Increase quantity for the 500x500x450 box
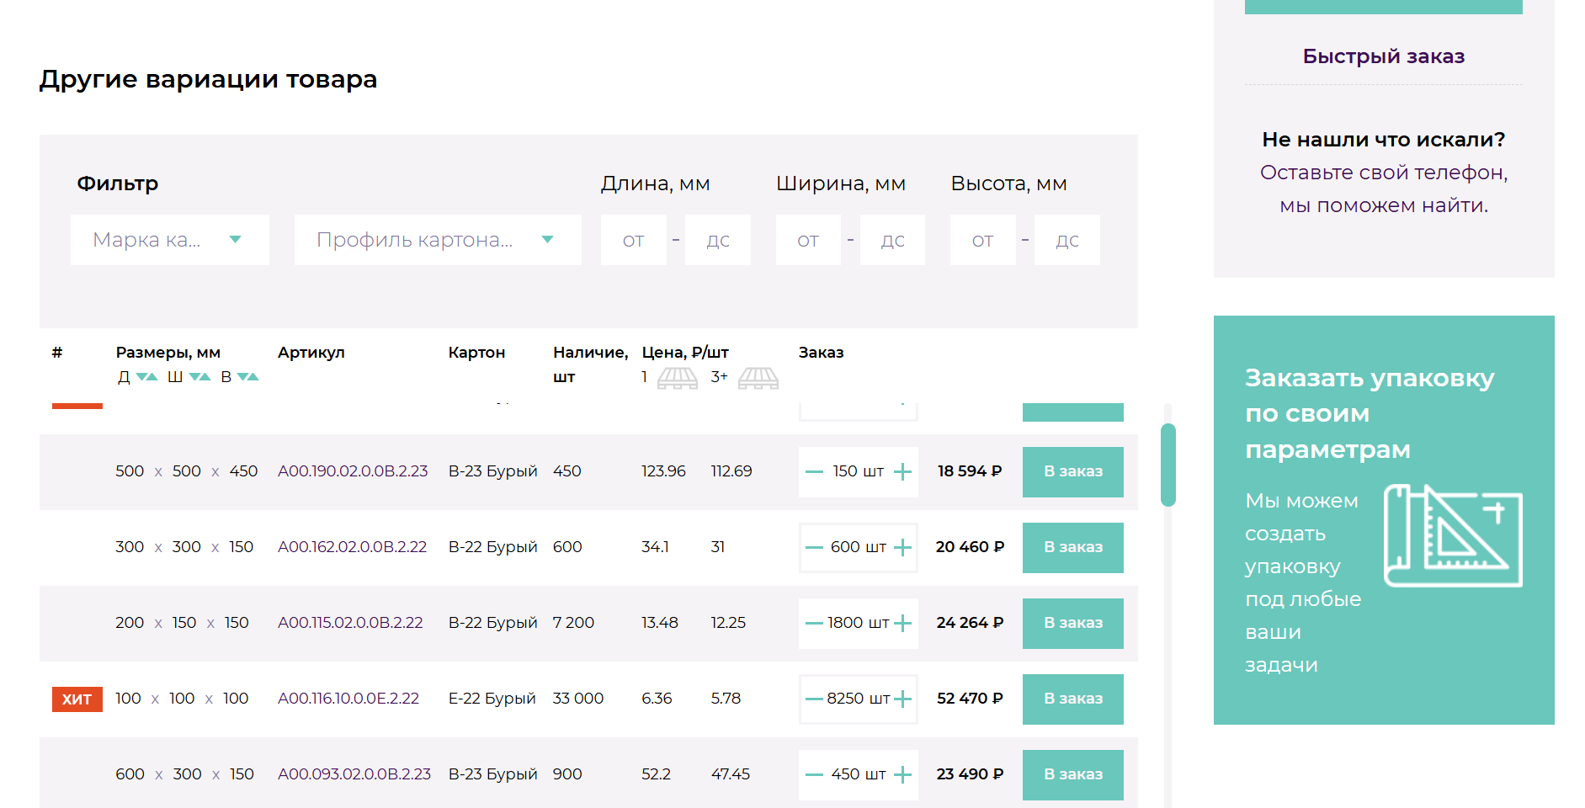 coord(902,472)
